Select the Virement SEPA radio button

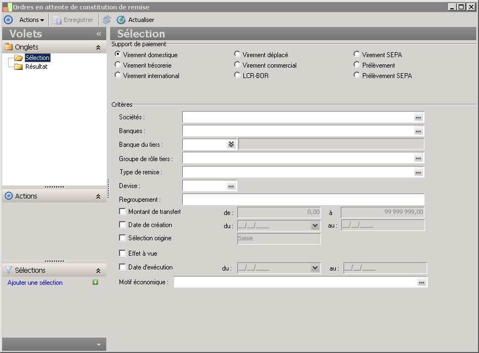[357, 54]
